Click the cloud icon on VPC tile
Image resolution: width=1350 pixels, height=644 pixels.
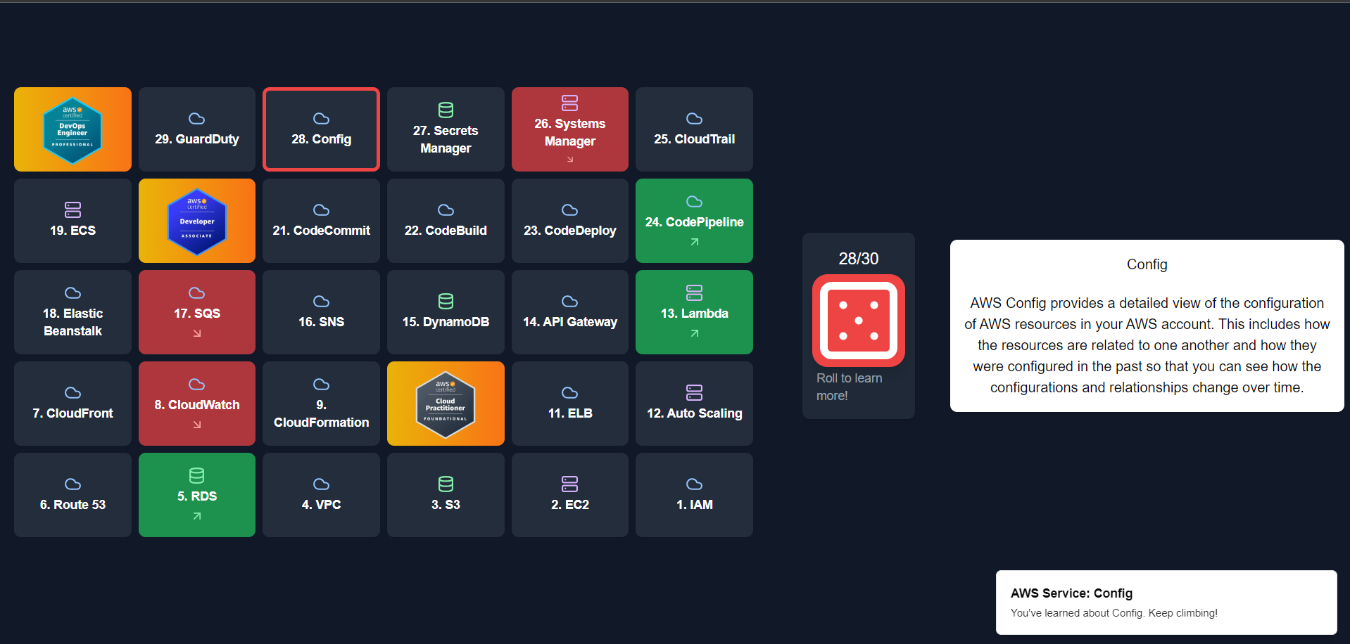coord(321,484)
